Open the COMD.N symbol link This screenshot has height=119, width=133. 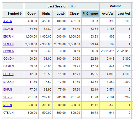pos(9,59)
